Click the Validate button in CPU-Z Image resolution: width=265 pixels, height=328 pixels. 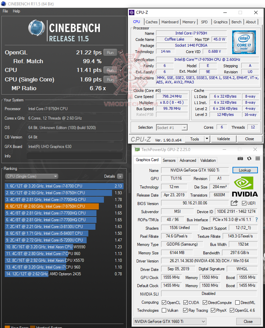click(x=223, y=139)
